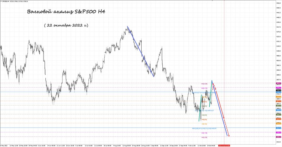Image resolution: width=282 pixels, height=147 pixels.
Task: Click the H4[-1/8] level label
Action: tap(204, 133)
